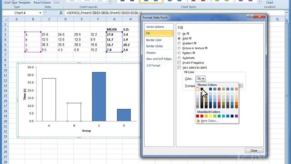Switch to the Fill category
Image resolution: width=291 pixels, height=164 pixels.
[x=159, y=33]
